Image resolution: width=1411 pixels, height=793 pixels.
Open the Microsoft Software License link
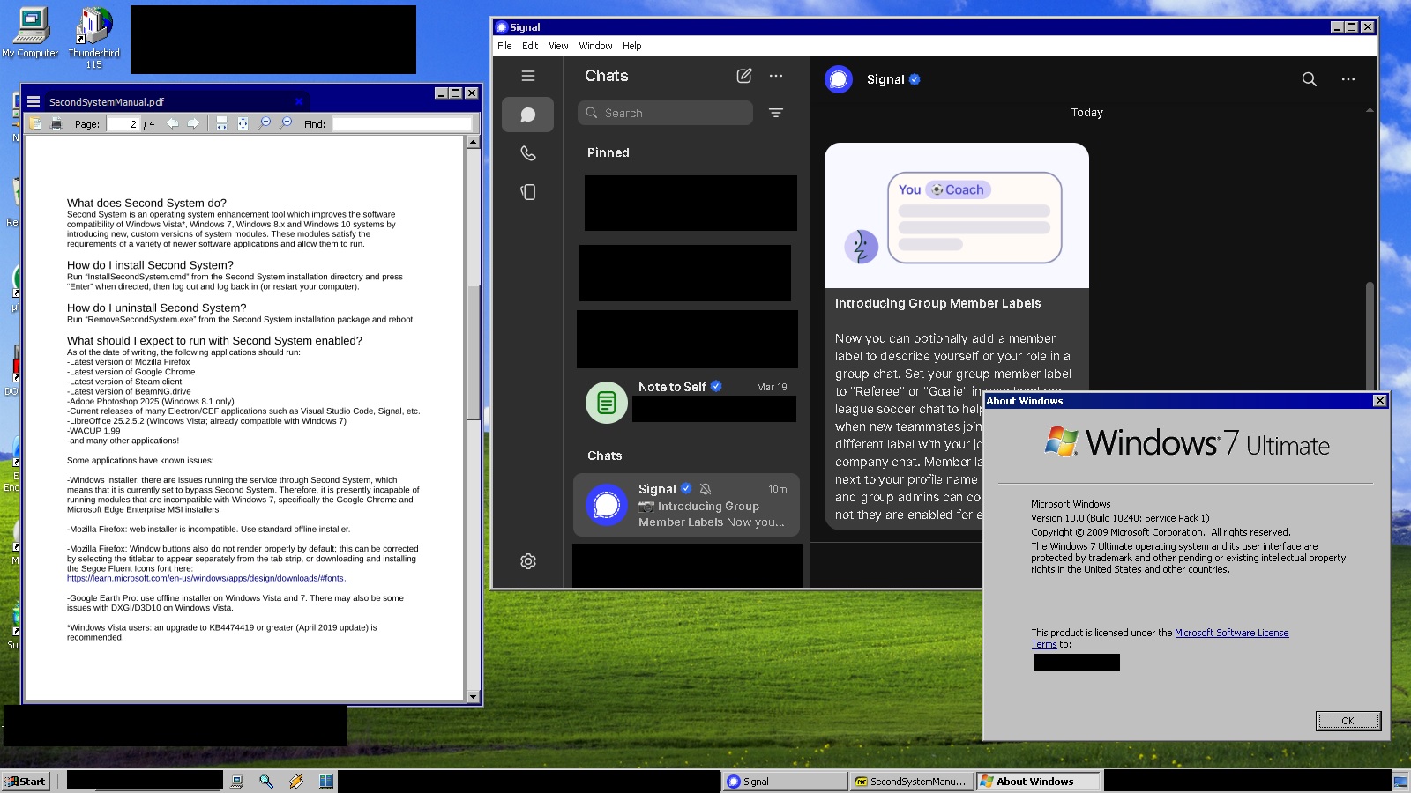coord(1231,633)
